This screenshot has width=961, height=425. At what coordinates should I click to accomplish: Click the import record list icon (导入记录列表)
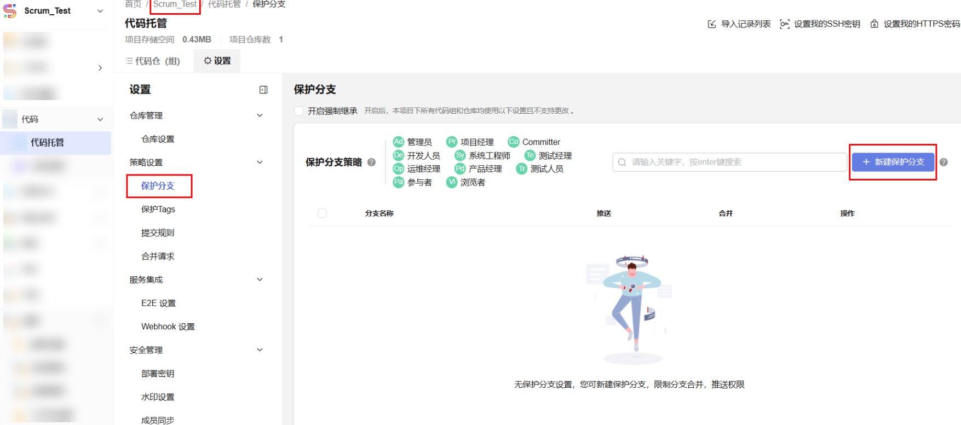tap(712, 24)
